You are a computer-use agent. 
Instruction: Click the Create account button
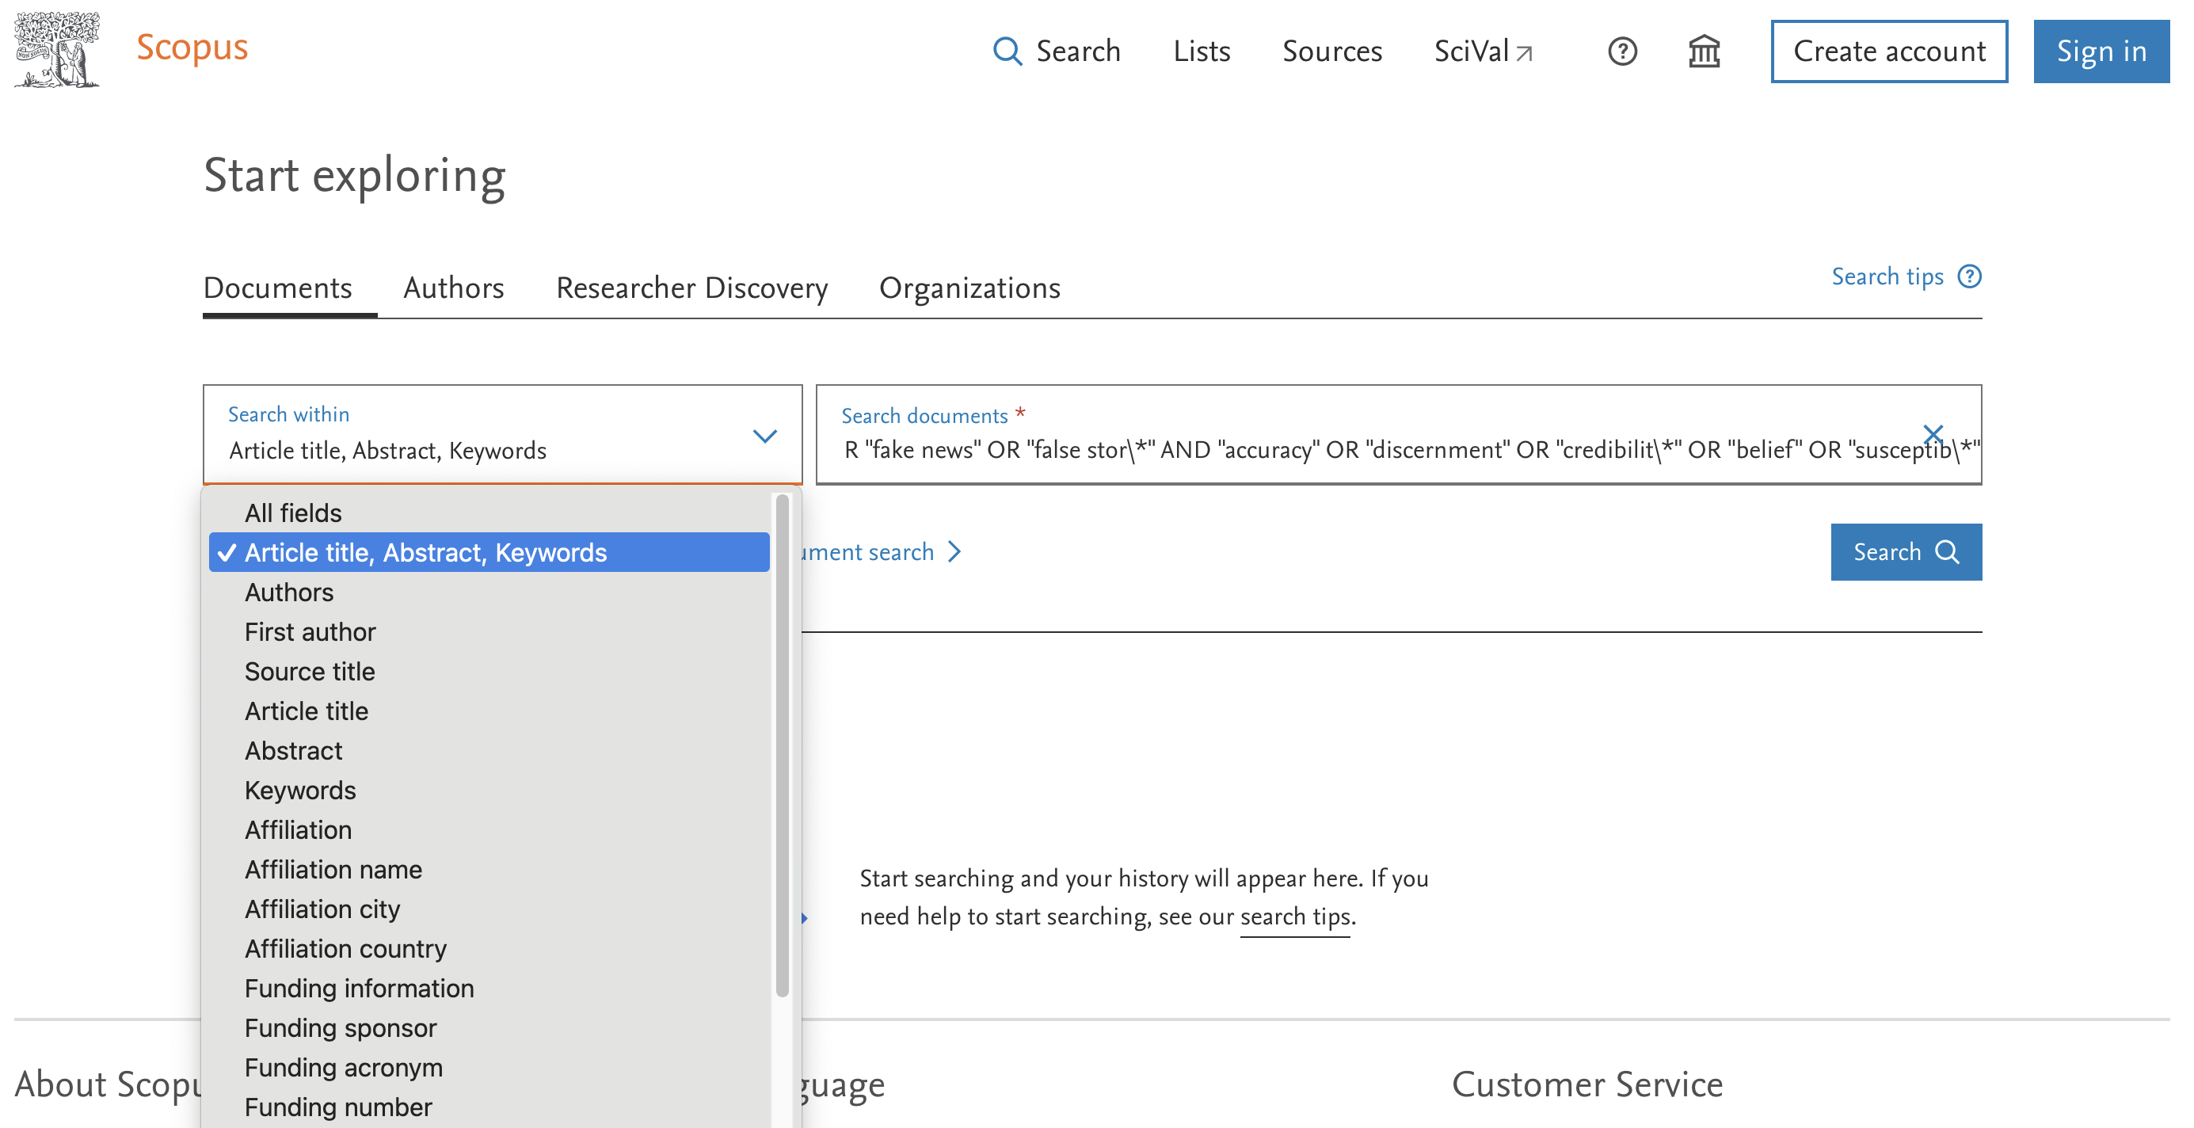[1888, 51]
